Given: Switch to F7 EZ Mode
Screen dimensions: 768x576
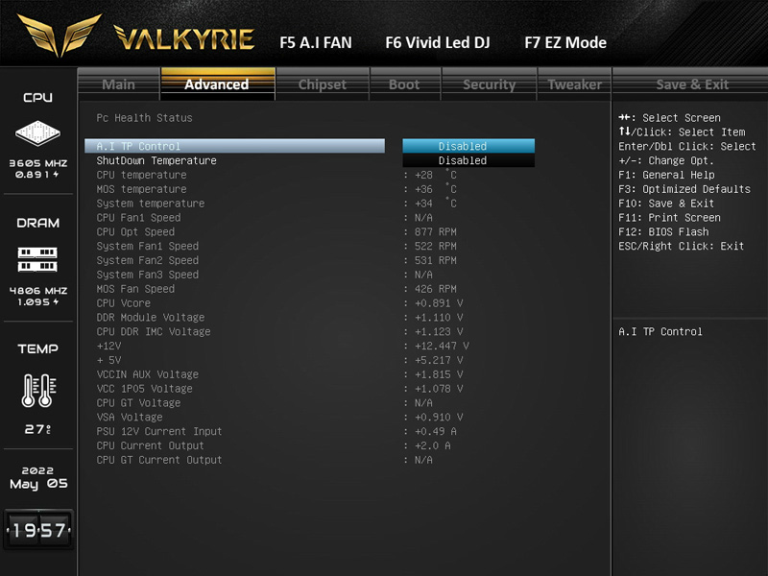Looking at the screenshot, I should [x=565, y=42].
